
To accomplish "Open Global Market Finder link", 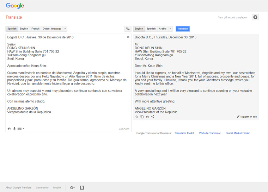I will (238, 133).
